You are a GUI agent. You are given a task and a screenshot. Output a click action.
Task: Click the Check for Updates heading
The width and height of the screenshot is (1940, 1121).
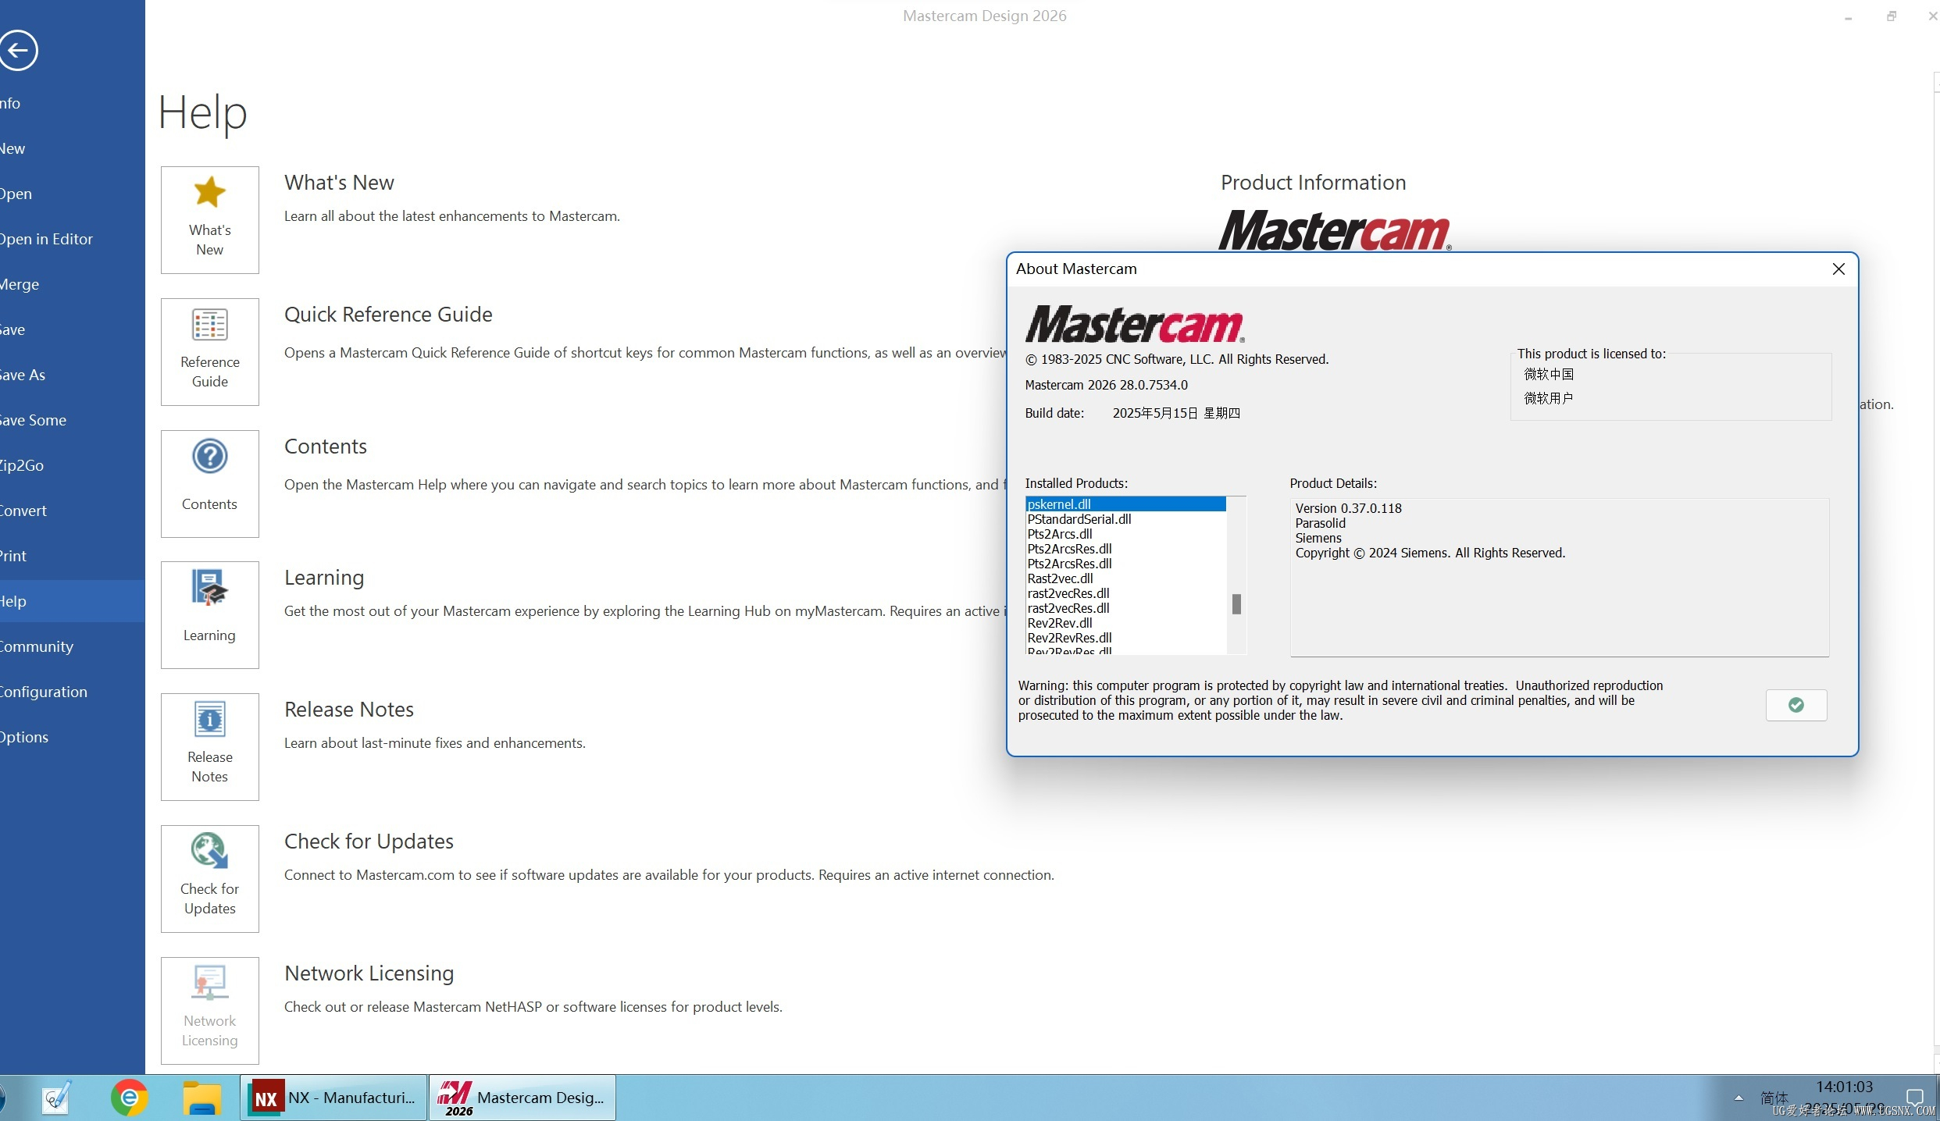pos(369,842)
